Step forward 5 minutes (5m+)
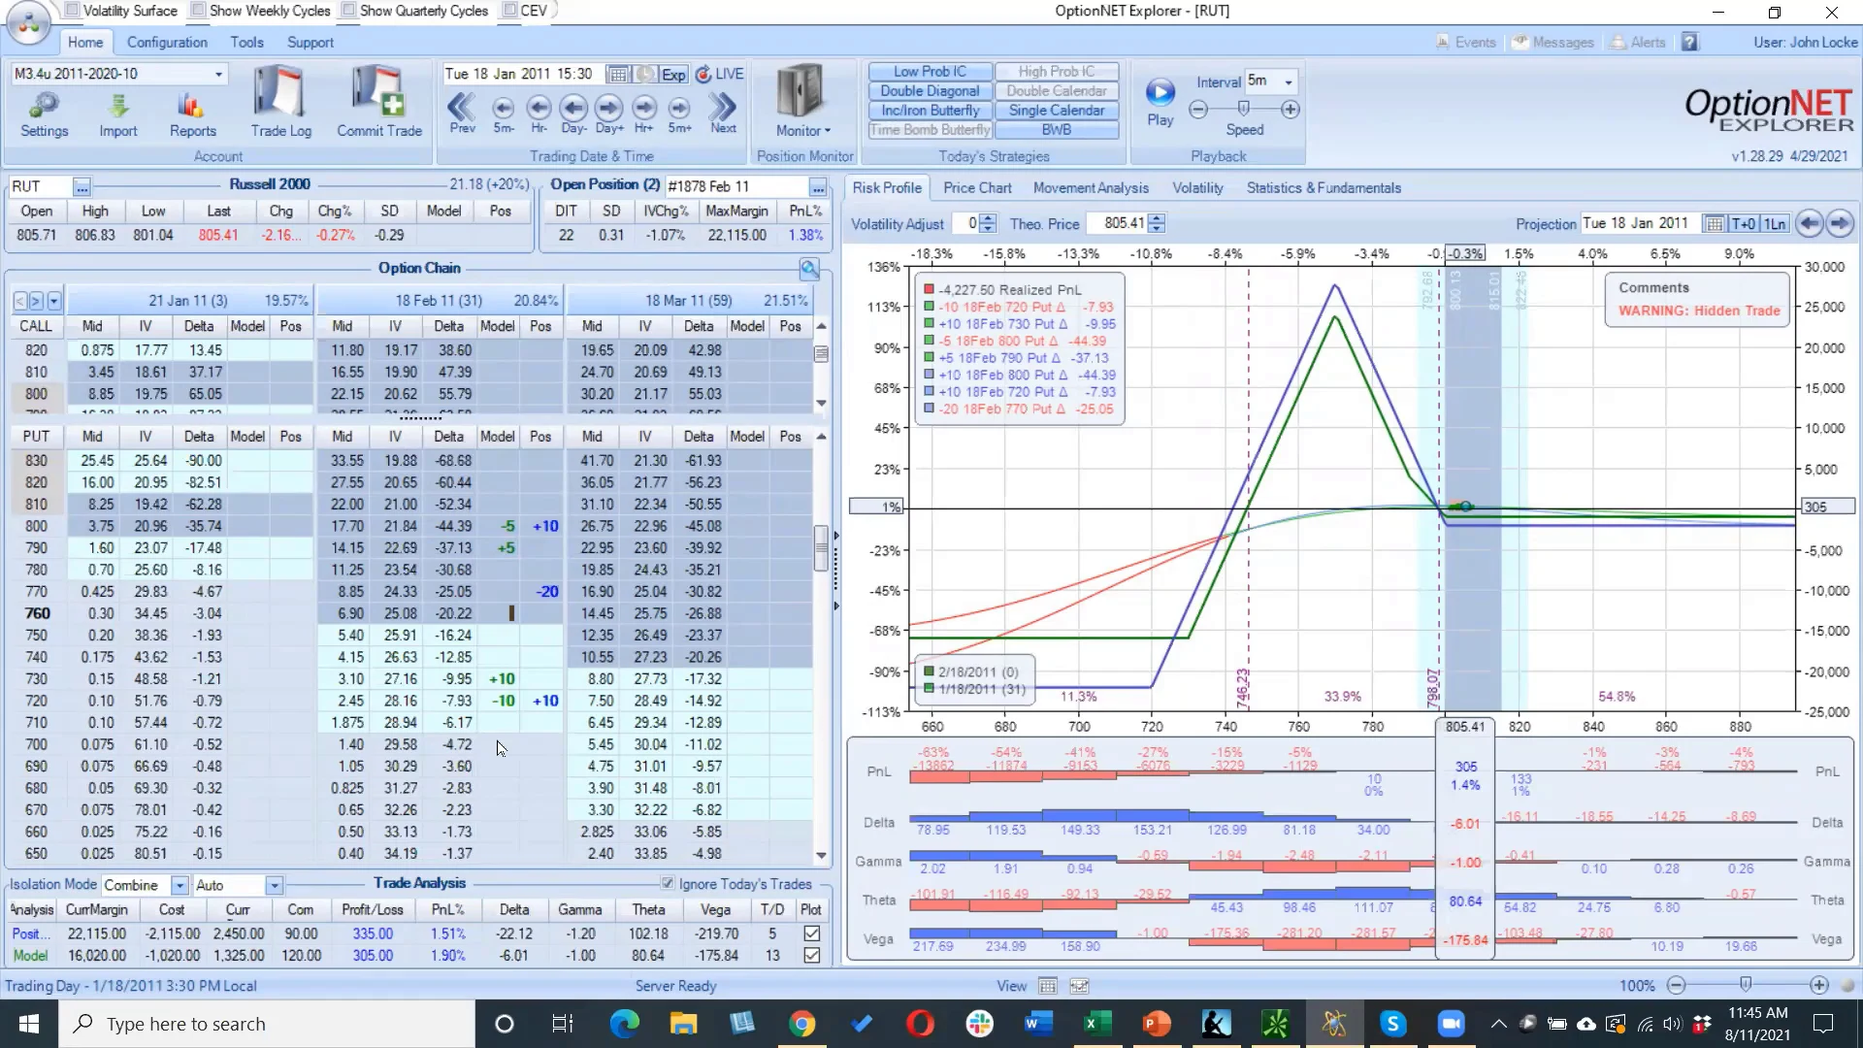The width and height of the screenshot is (1863, 1048). (x=679, y=113)
